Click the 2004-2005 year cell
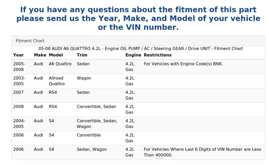The height and width of the screenshot is (165, 269). (x=19, y=123)
